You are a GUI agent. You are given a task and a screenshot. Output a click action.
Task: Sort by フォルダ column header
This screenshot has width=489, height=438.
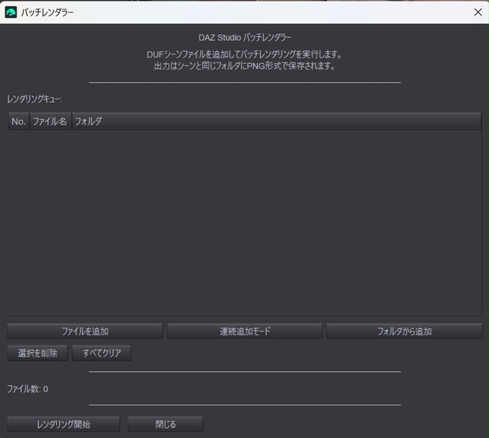tap(277, 121)
